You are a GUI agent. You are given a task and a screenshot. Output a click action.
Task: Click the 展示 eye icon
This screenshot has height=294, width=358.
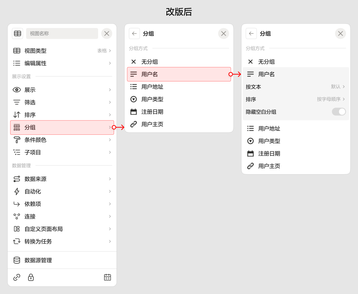click(17, 90)
